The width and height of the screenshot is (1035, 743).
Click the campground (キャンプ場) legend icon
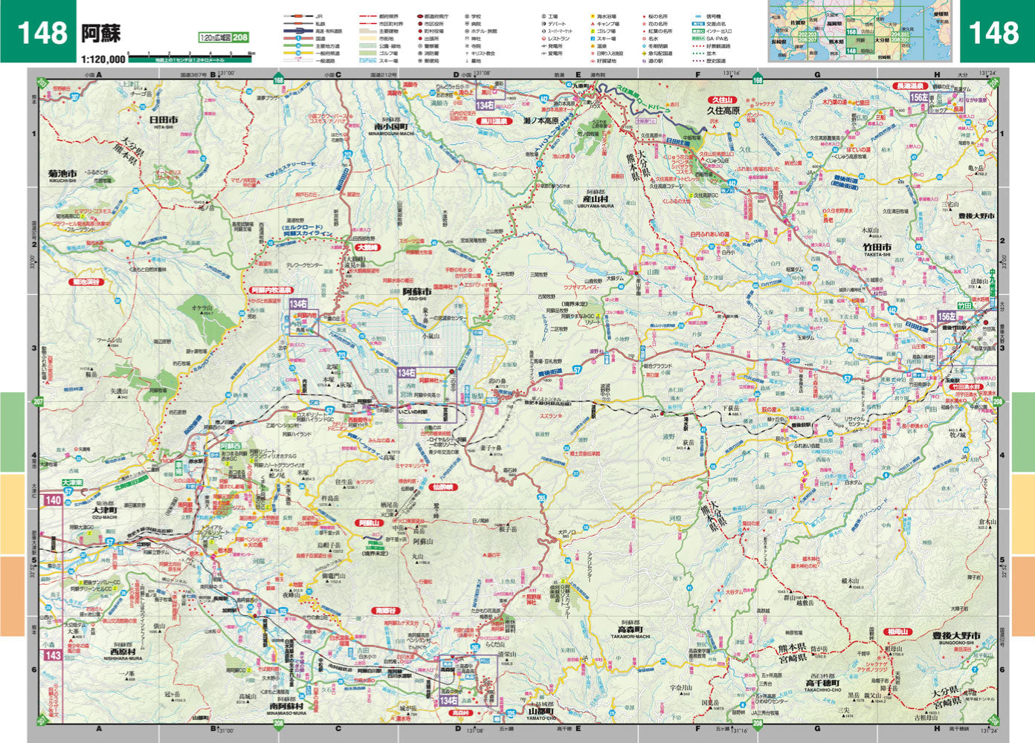click(x=592, y=24)
